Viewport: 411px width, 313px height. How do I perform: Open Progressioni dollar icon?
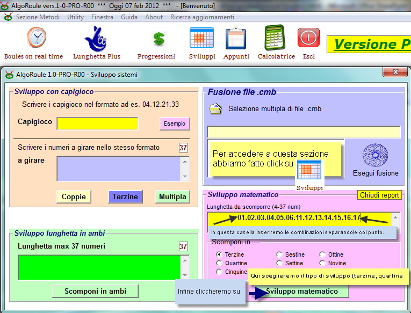(158, 39)
